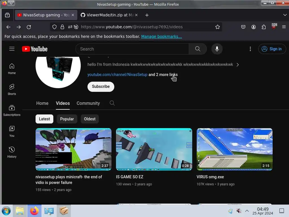Select the channel Videos tab
Image resolution: width=289 pixels, height=217 pixels.
pos(63,103)
